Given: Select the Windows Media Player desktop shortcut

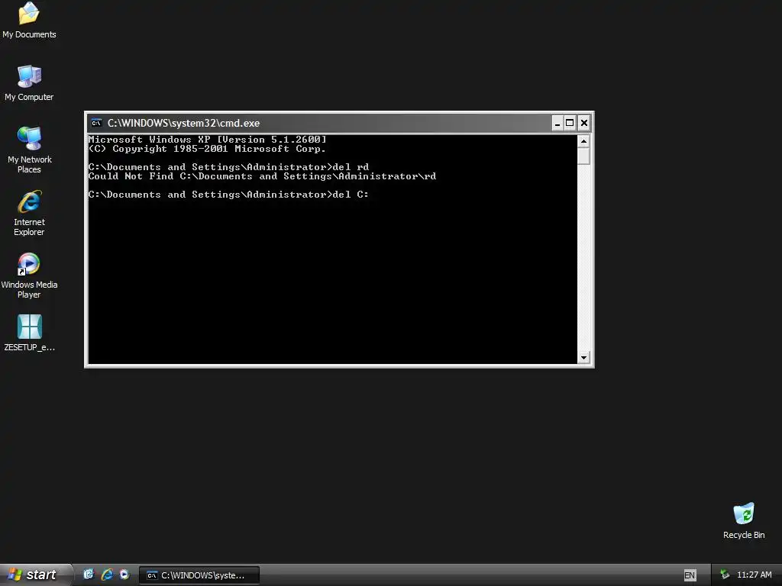Looking at the screenshot, I should pos(29,275).
